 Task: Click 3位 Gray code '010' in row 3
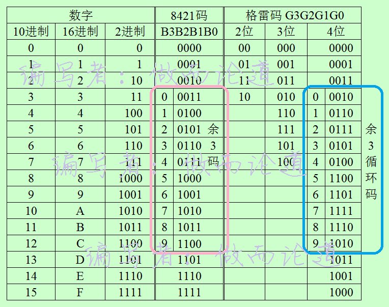click(x=286, y=97)
